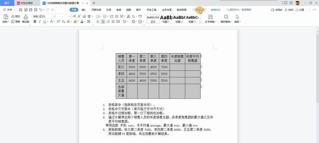Click the Undo arrow
The image size is (319, 143).
[41, 10]
